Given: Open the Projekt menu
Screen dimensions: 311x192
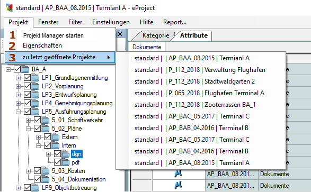Looking at the screenshot, I should [x=18, y=22].
